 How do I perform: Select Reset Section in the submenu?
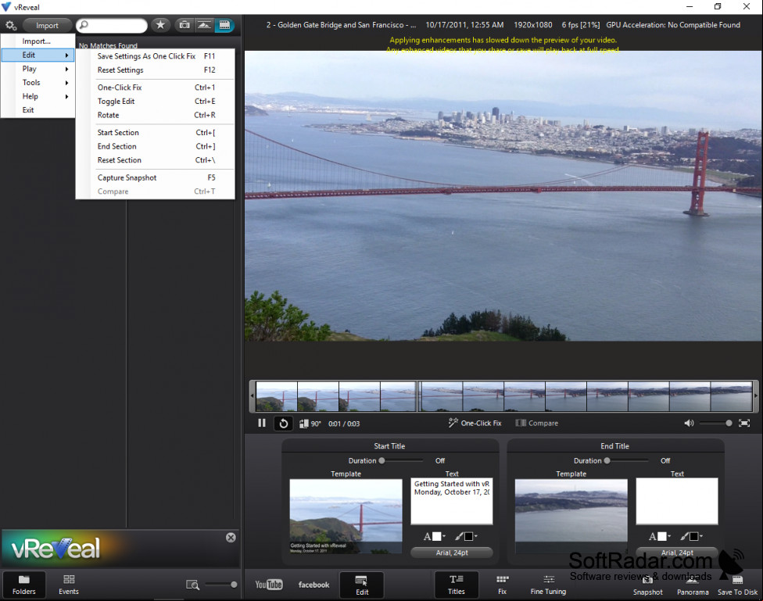click(x=156, y=160)
